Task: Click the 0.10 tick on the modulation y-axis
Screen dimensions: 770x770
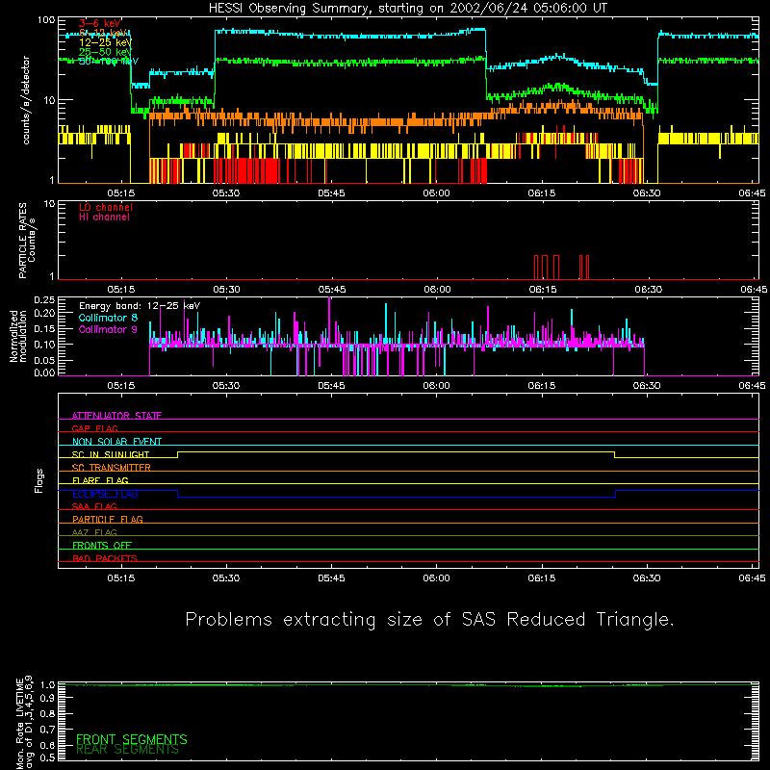Action: point(44,345)
